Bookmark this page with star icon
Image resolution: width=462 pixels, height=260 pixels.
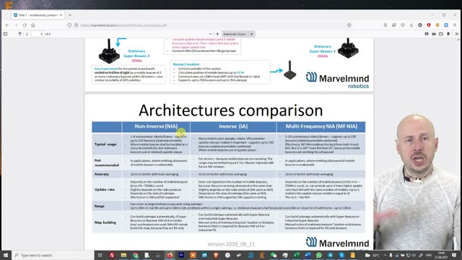tap(349, 25)
